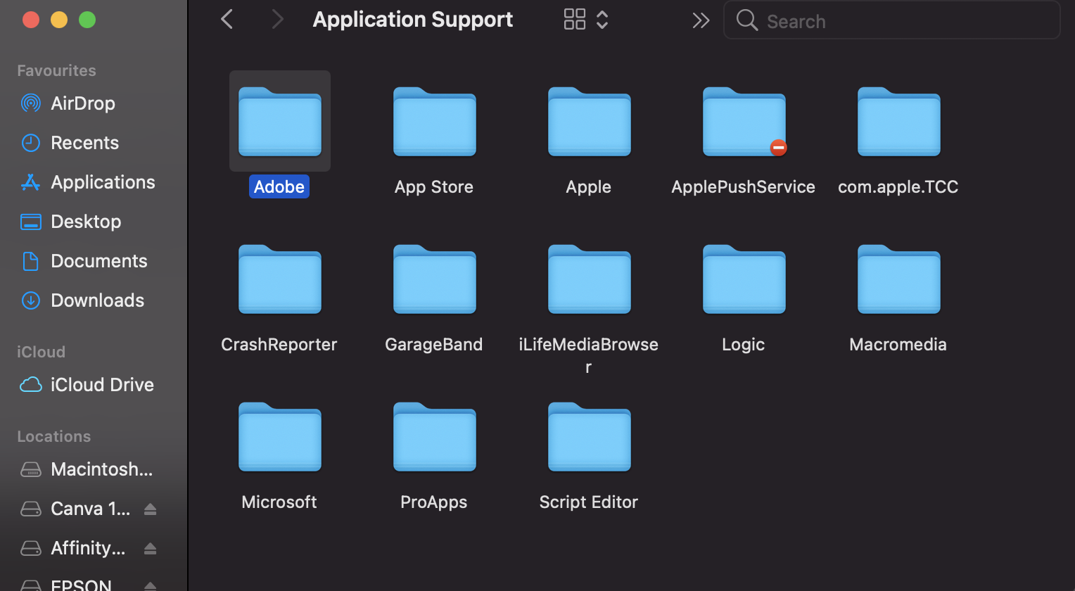This screenshot has width=1075, height=591.
Task: Click the Microsoft folder name
Action: click(x=279, y=502)
